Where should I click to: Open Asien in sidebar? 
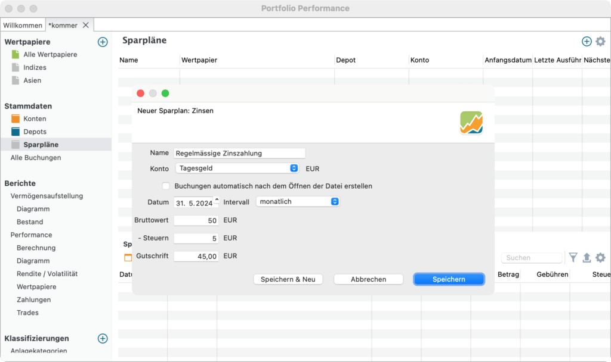32,80
